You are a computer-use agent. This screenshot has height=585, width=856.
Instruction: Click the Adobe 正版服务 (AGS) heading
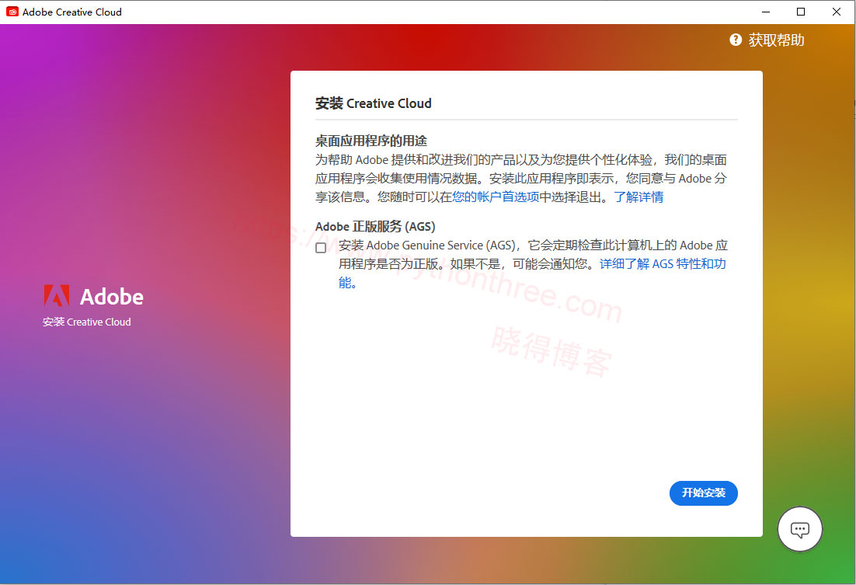tap(375, 226)
